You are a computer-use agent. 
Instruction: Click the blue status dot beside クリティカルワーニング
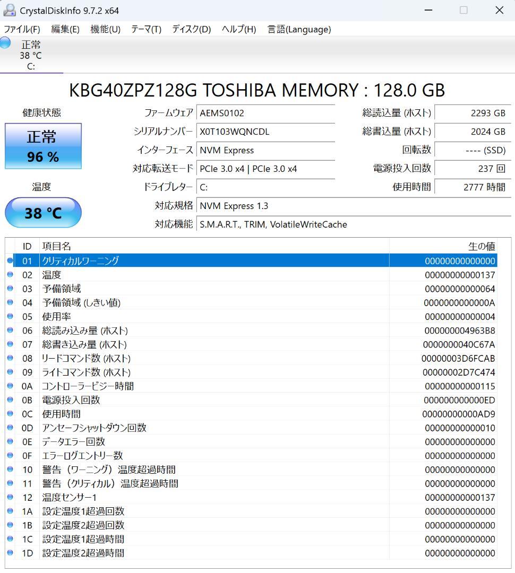pyautogui.click(x=10, y=261)
